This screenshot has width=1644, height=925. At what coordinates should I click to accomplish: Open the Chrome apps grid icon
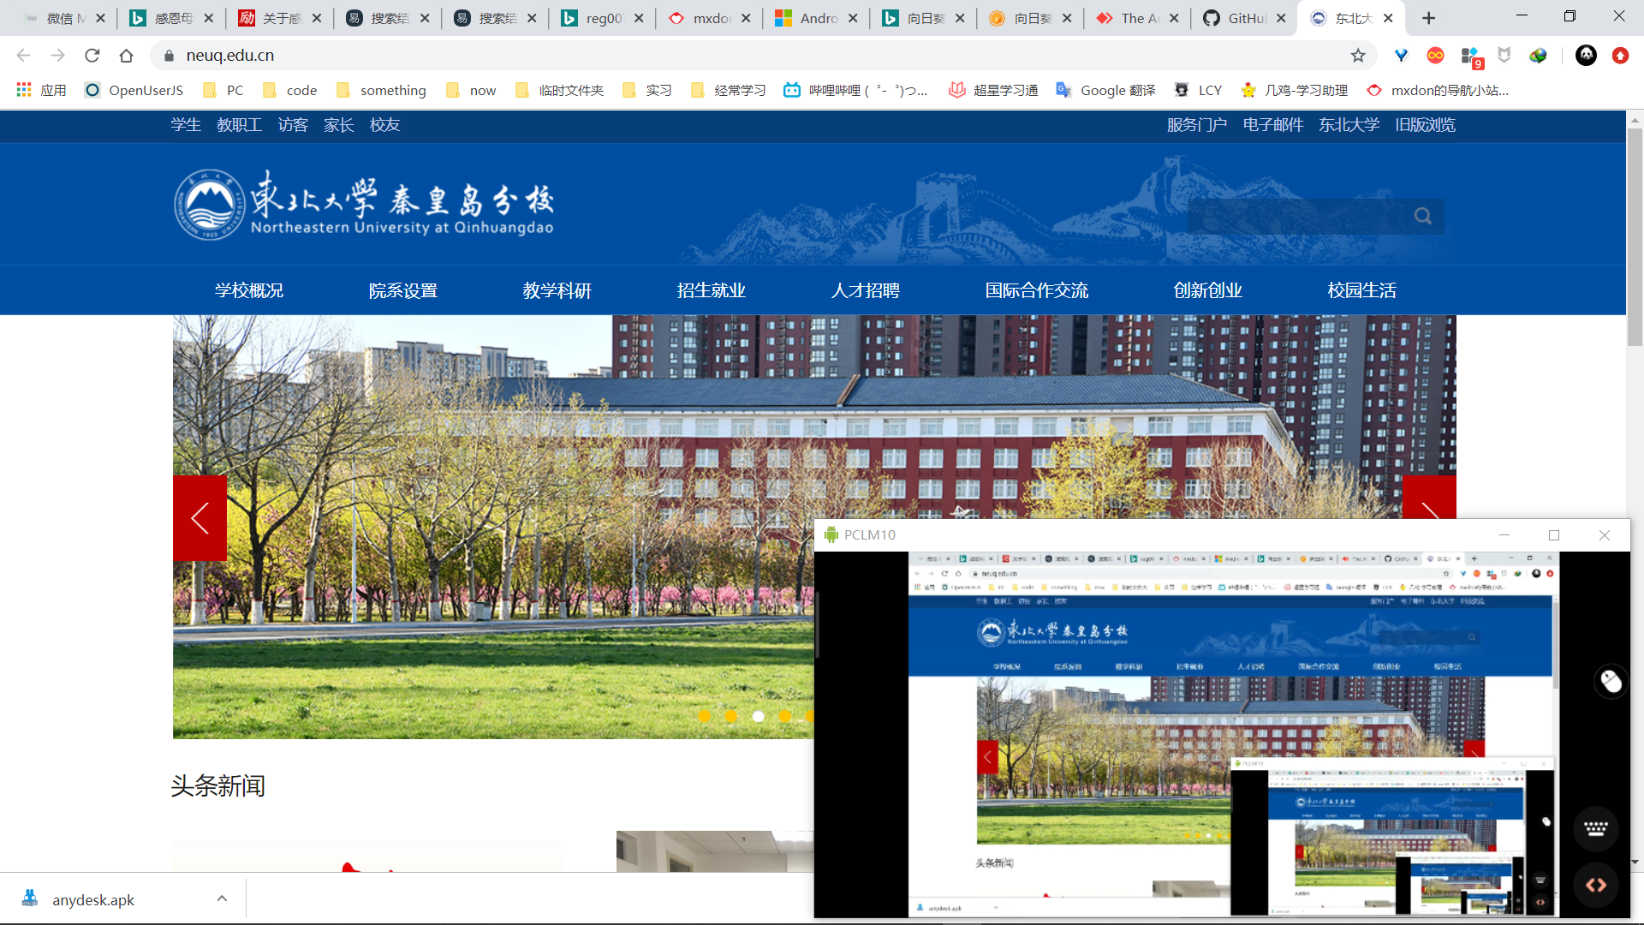(x=24, y=90)
